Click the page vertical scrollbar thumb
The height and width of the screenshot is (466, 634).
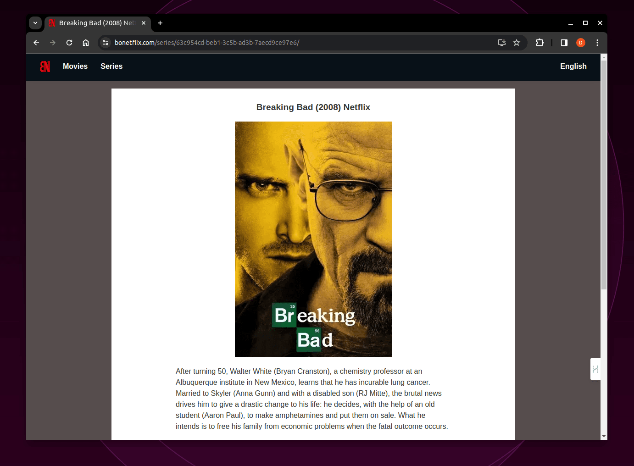(604, 174)
